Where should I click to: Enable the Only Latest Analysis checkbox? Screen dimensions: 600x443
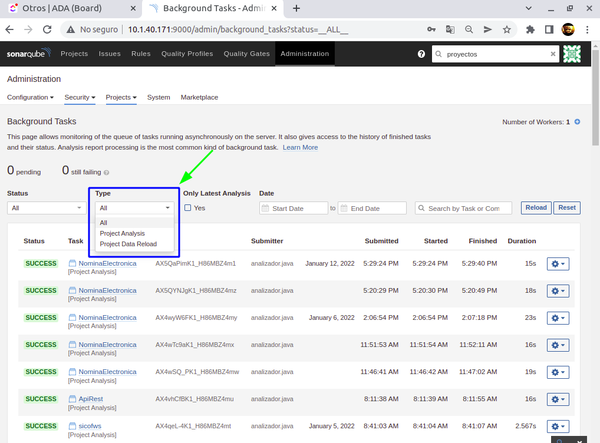[187, 208]
